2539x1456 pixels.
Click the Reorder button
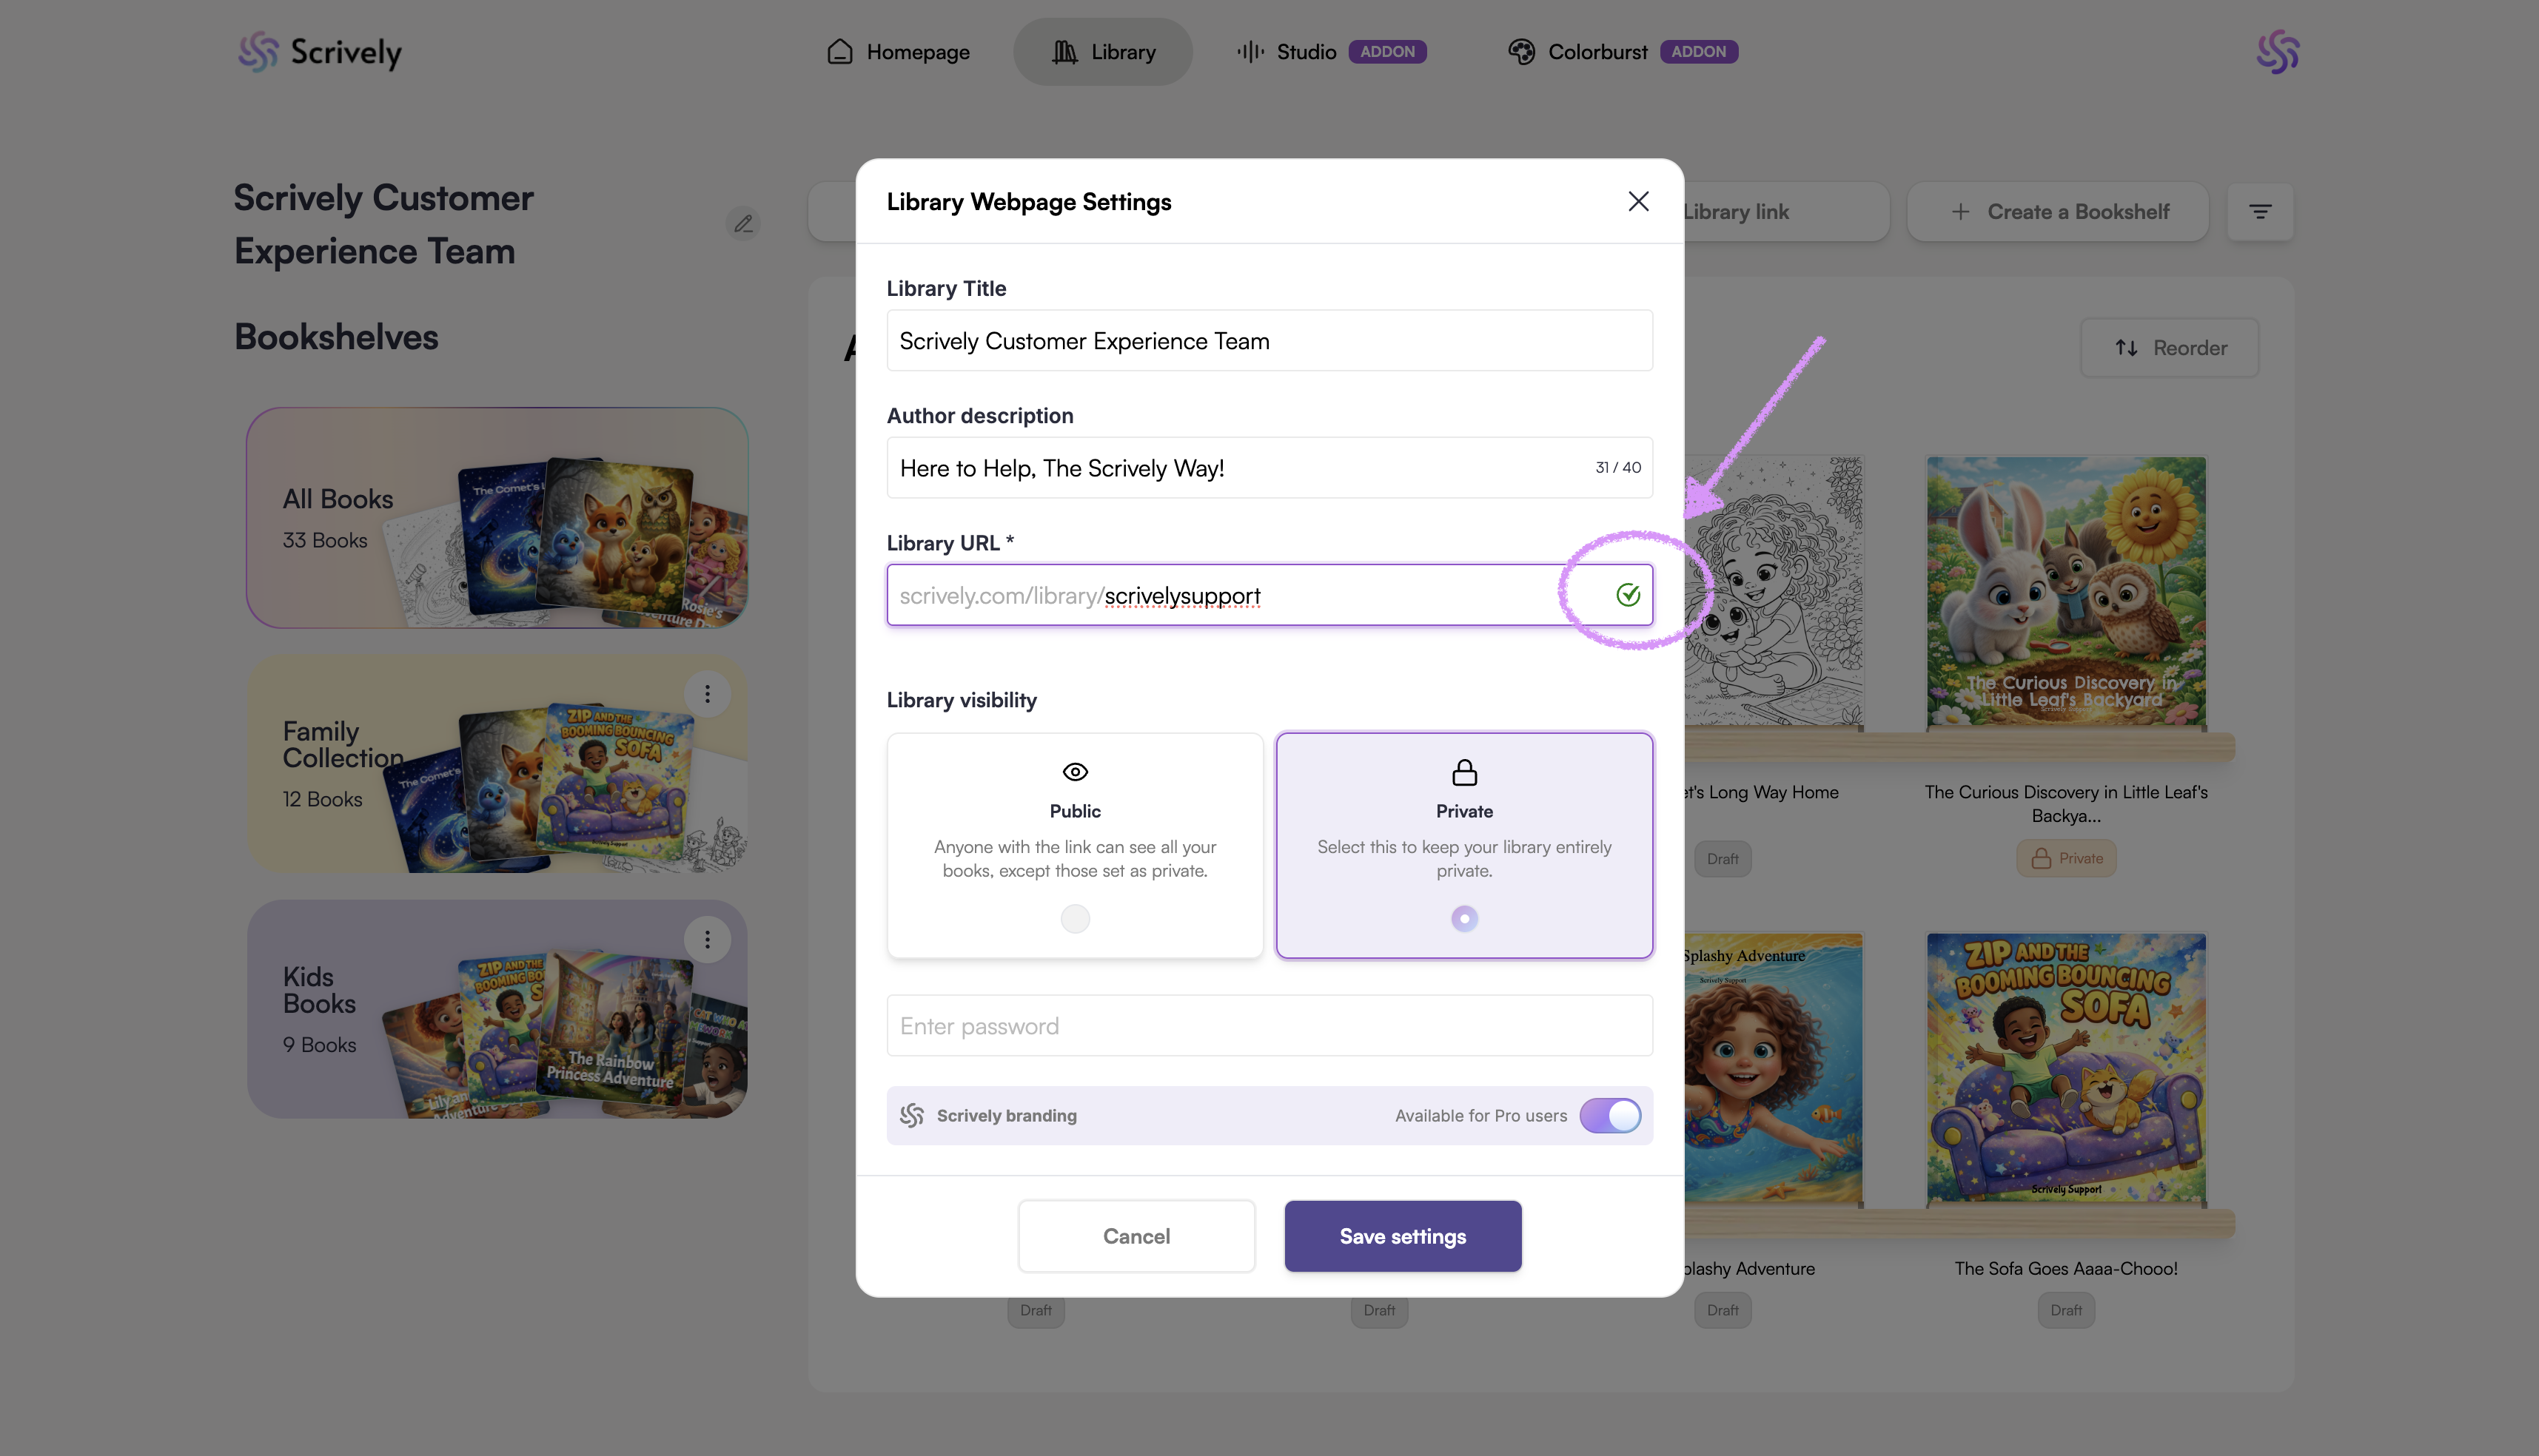point(2170,348)
